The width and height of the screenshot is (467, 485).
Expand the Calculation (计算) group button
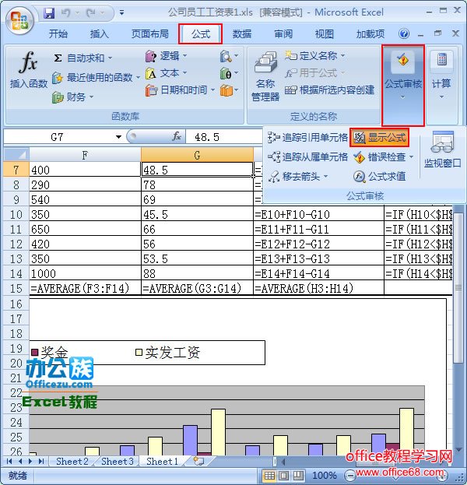pyautogui.click(x=441, y=85)
